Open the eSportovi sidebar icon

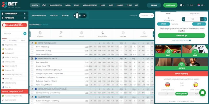[x=3, y=83]
